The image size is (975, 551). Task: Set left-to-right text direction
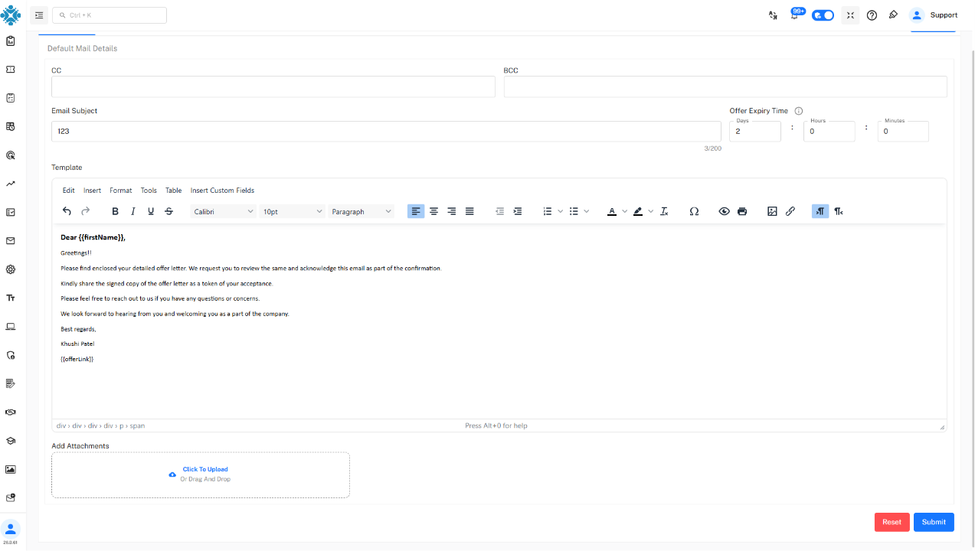click(x=820, y=211)
